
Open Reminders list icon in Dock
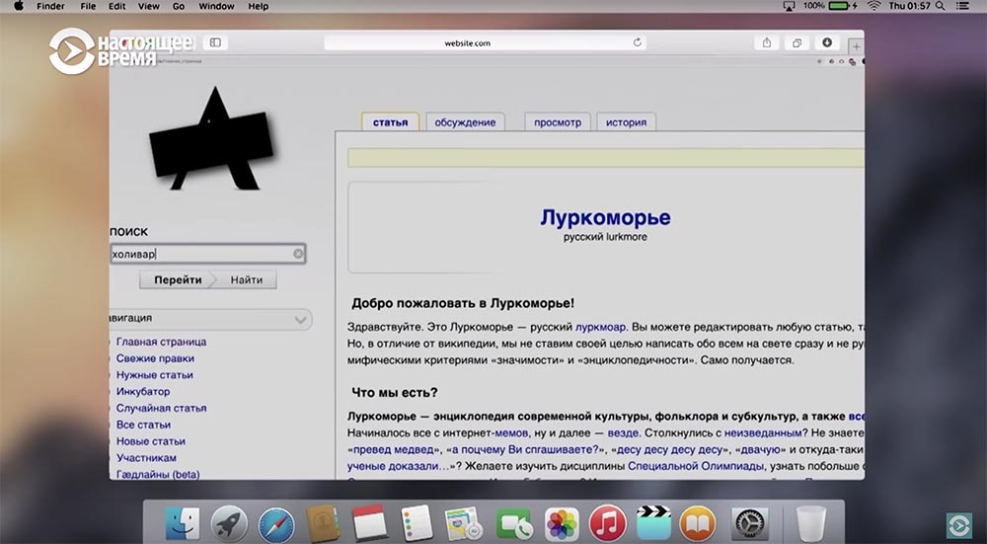click(x=417, y=522)
